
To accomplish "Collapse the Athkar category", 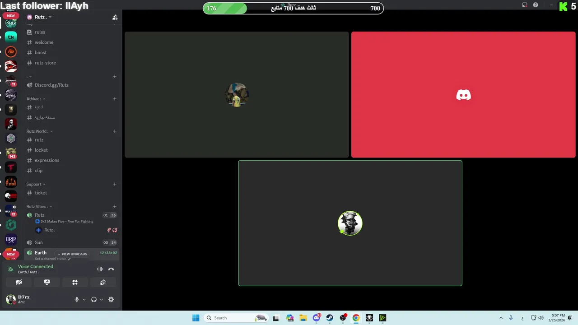I will pos(35,99).
